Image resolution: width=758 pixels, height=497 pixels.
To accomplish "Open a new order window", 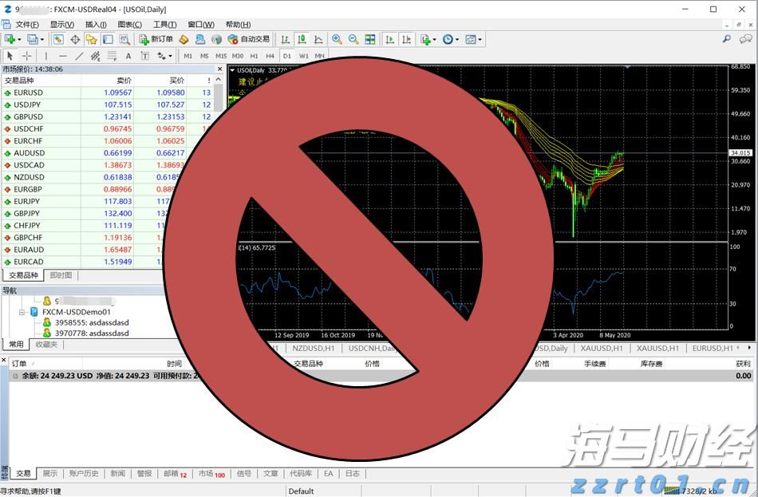I will click(156, 38).
